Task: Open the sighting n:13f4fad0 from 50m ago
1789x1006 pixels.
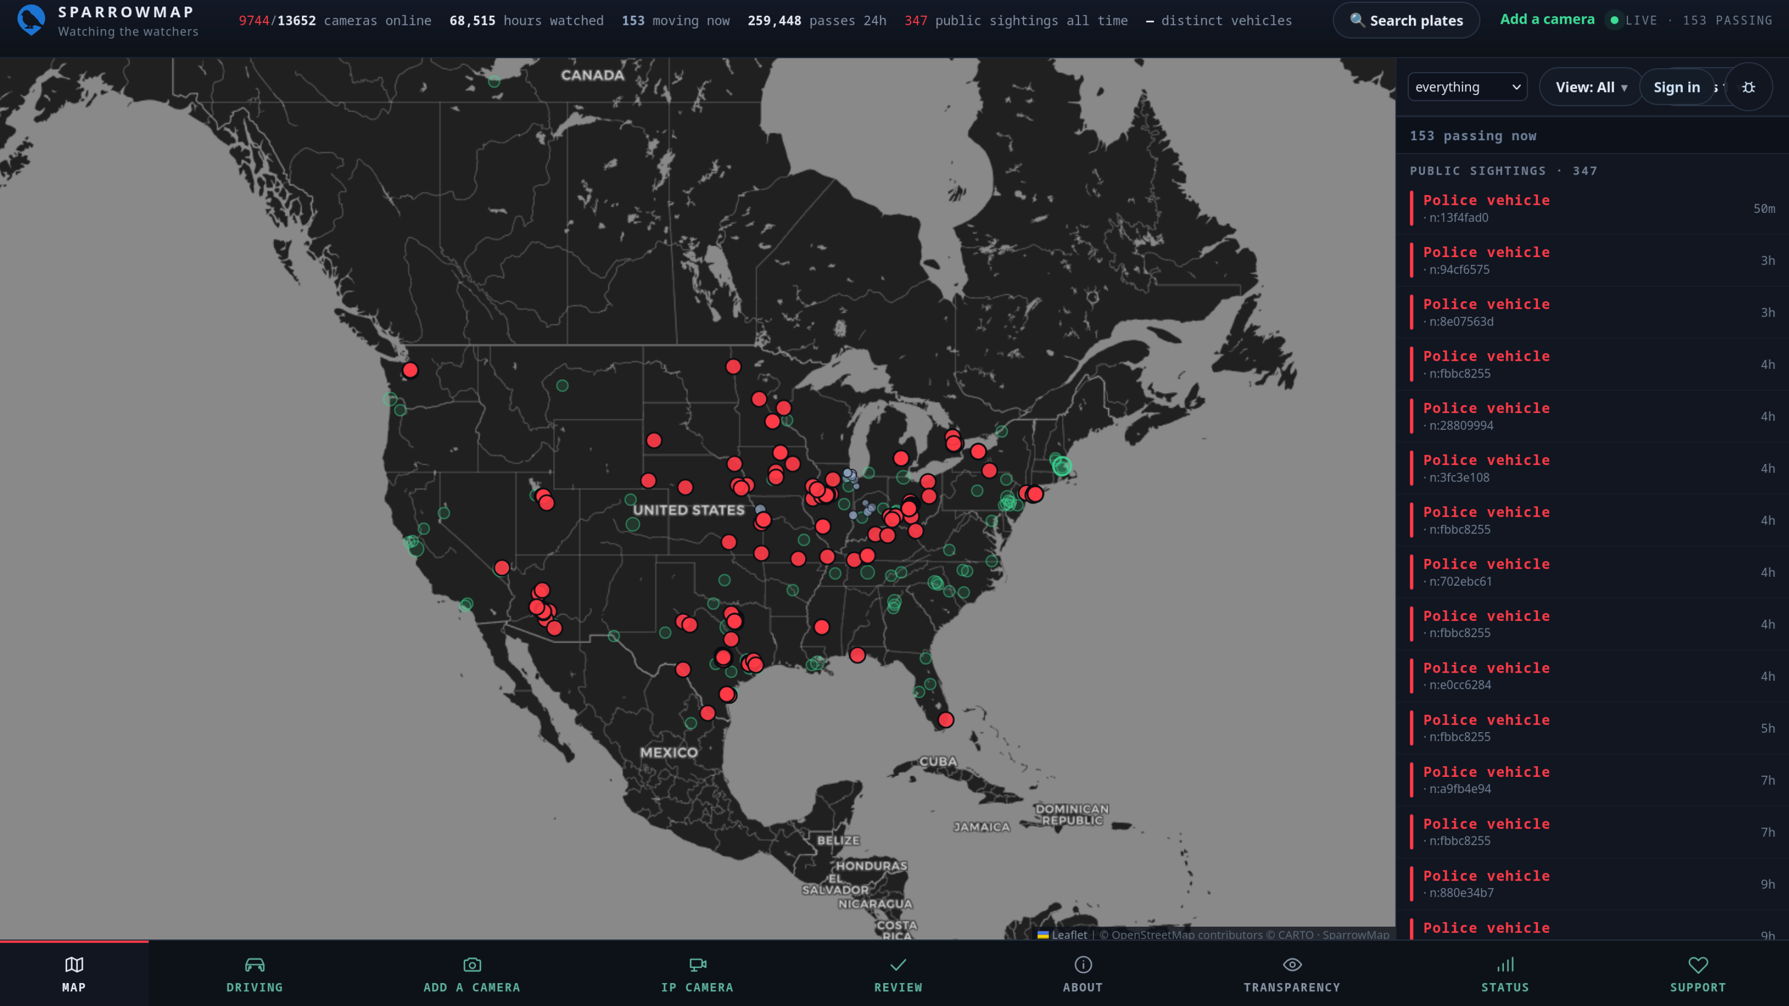Action: tap(1592, 208)
